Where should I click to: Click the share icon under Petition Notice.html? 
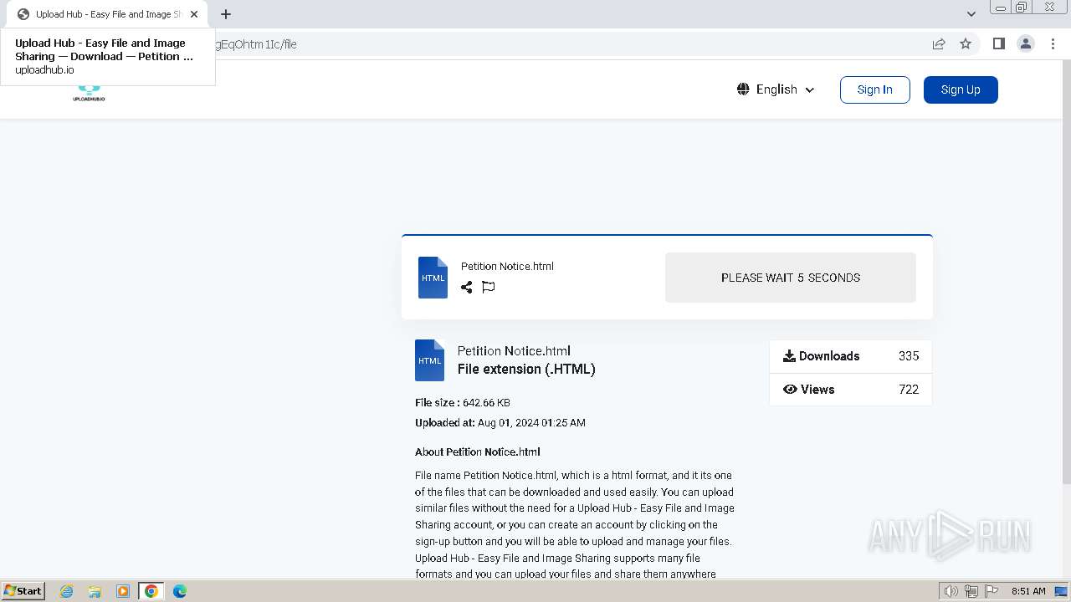click(x=466, y=287)
